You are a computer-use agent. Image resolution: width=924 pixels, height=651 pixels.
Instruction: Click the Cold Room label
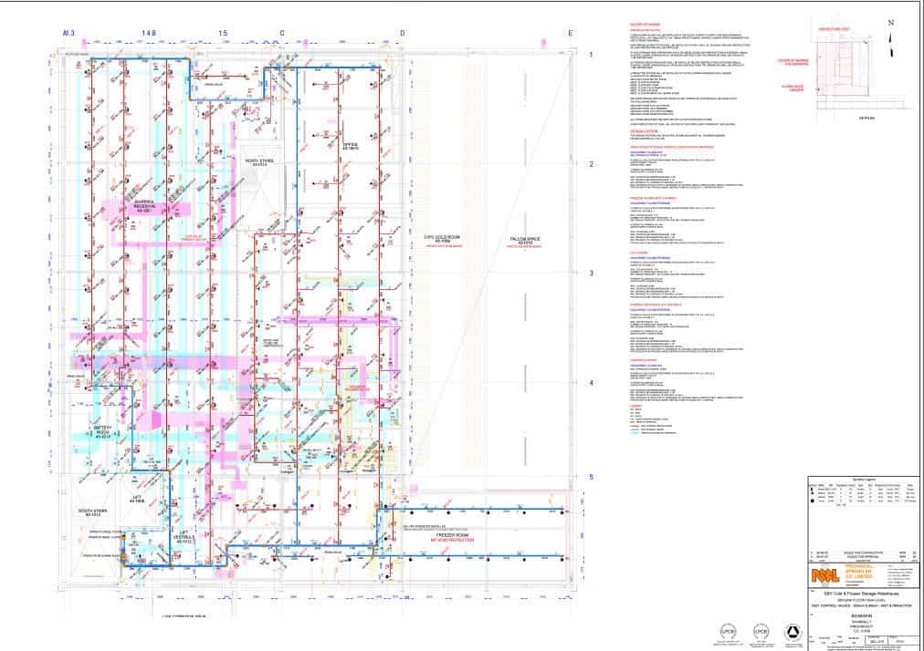point(440,243)
